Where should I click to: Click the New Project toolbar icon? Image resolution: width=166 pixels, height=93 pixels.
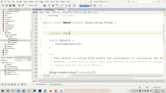[6, 5]
